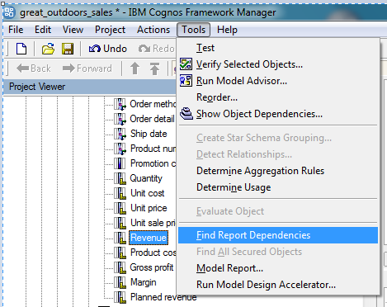Click the Framework Manager title bar app icon
The image size is (387, 307).
coord(9,12)
